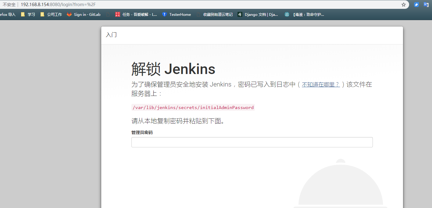Screen dimensions: 432x208
Task: Open the Google Translate extension icon
Action: click(426, 5)
